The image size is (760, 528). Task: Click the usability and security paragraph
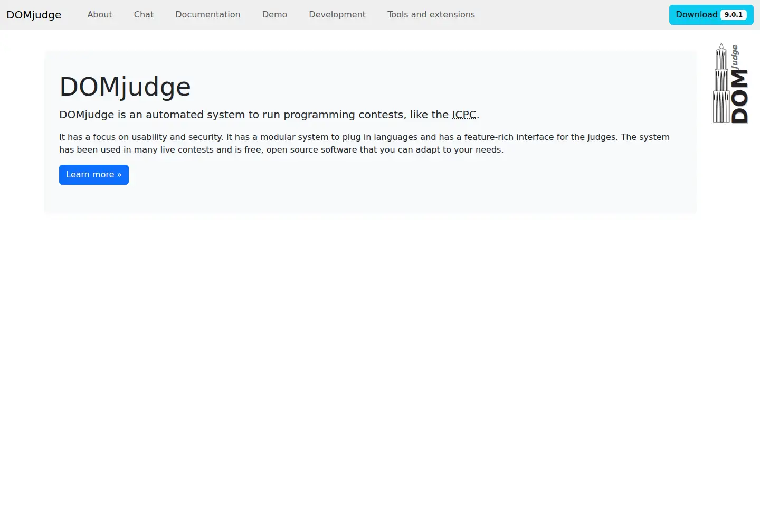(364, 143)
